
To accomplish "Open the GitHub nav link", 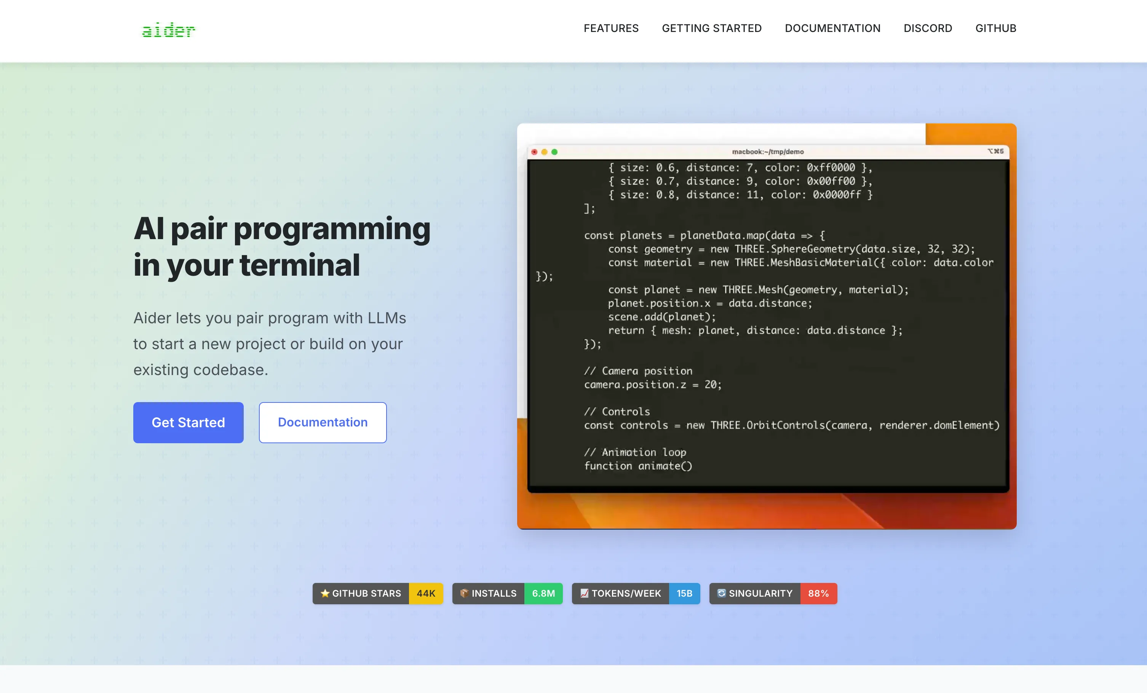I will click(x=995, y=29).
